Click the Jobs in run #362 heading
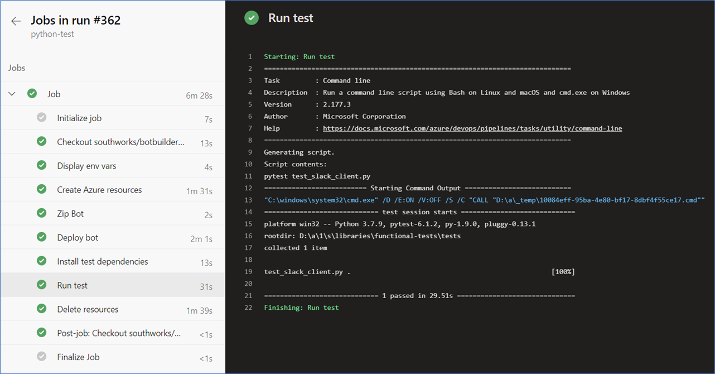715x374 pixels. click(x=76, y=21)
